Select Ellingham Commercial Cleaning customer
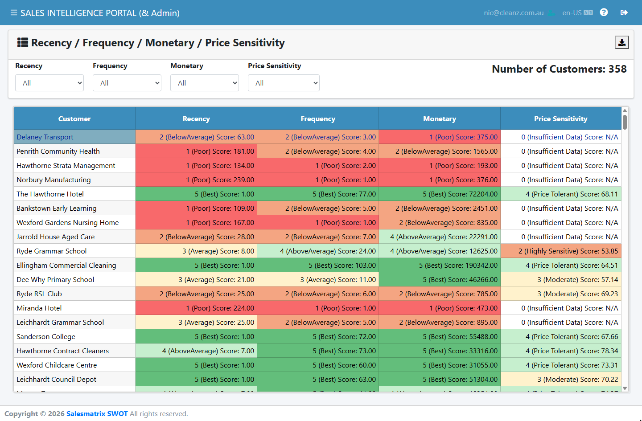642x421 pixels. pyautogui.click(x=74, y=265)
